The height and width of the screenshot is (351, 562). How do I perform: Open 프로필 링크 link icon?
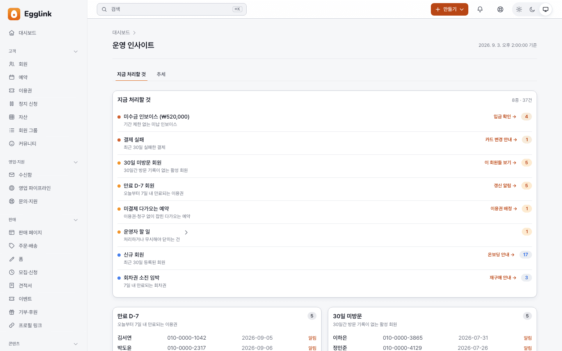(12, 325)
